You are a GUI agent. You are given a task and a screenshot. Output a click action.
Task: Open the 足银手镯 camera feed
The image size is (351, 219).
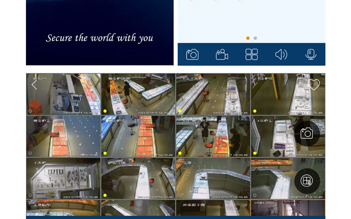138,178
